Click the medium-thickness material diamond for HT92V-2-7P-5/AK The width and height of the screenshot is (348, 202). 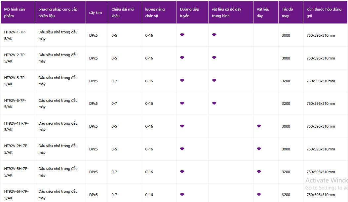(x=214, y=58)
